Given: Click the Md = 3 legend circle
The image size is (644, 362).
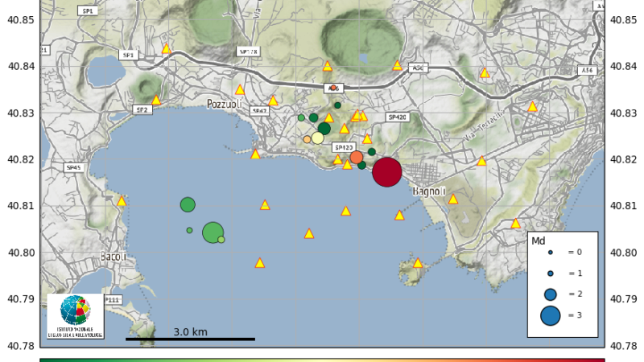Looking at the screenshot, I should point(550,316).
